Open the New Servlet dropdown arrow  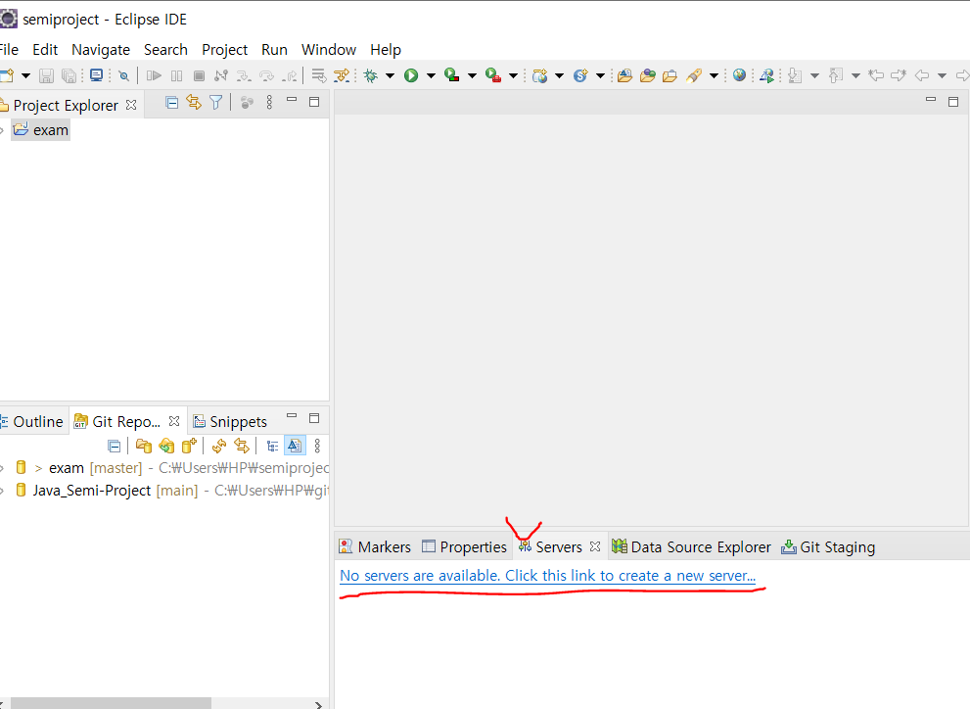coord(600,76)
